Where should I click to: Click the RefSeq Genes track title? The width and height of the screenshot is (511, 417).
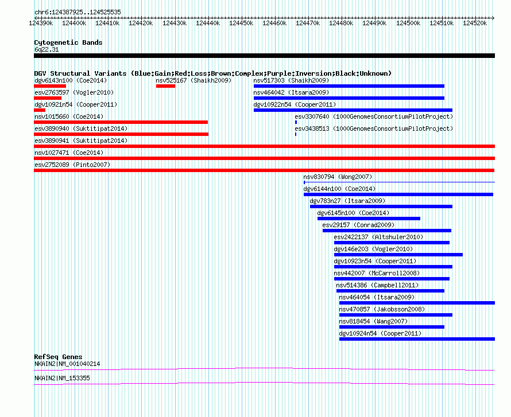pyautogui.click(x=58, y=357)
